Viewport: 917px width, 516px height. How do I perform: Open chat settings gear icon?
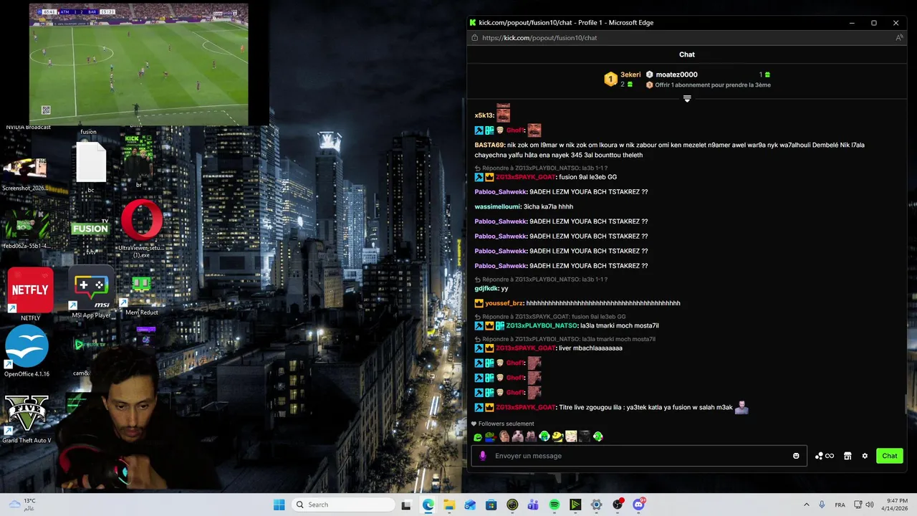coord(865,456)
